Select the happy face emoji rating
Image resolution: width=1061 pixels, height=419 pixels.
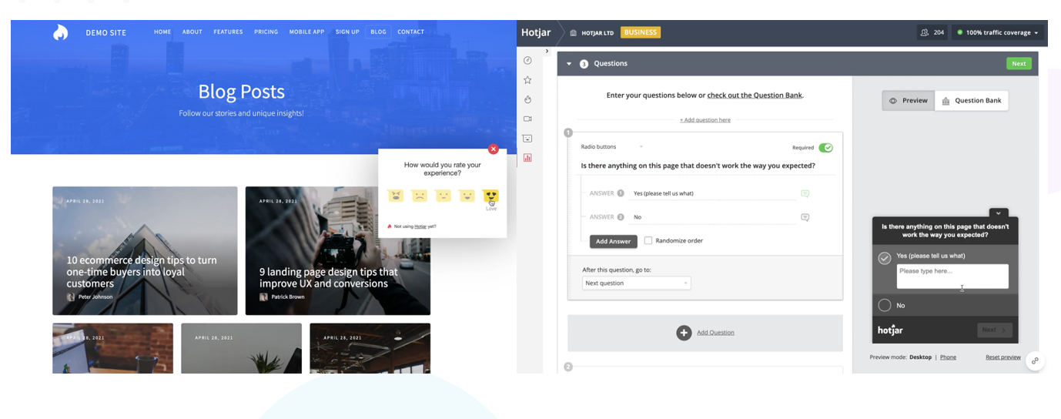[x=467, y=196]
